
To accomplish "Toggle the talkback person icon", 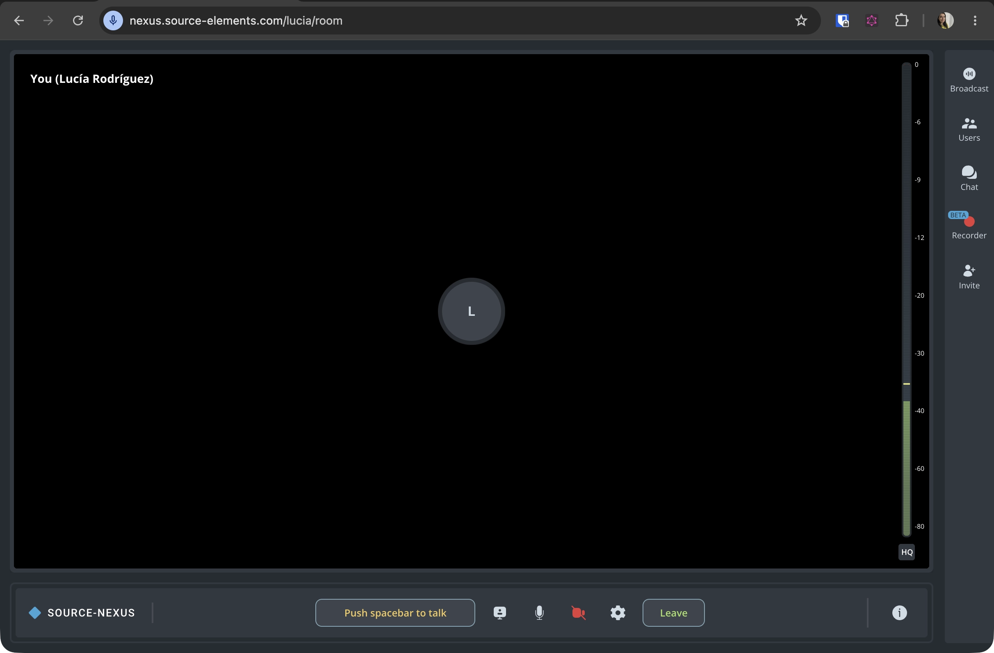I will tap(499, 613).
